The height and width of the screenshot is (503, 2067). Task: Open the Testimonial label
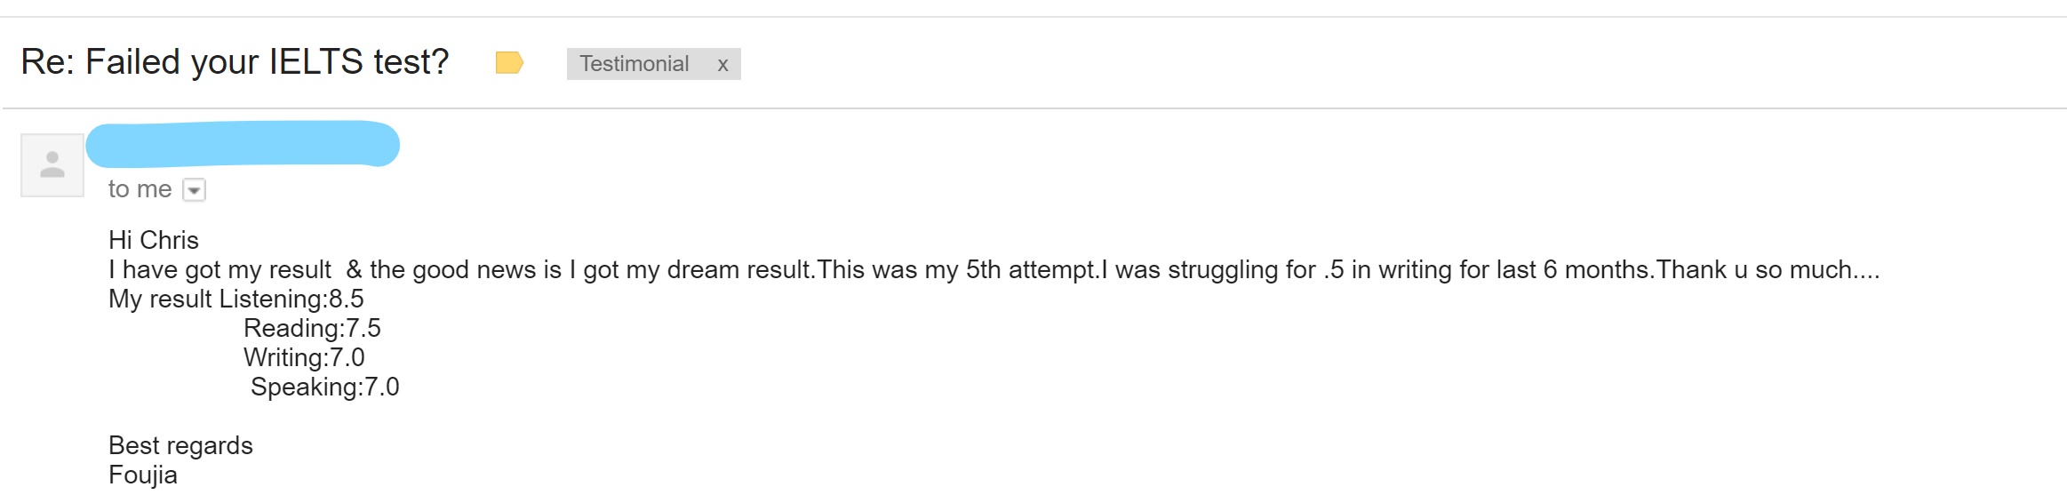click(x=634, y=64)
